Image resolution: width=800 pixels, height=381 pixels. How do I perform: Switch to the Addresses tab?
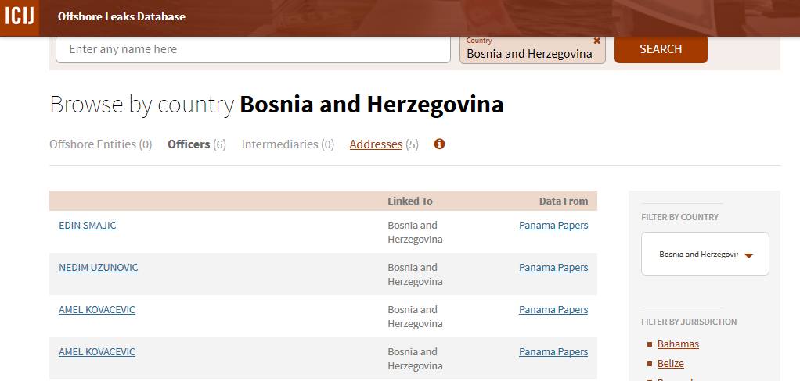tap(376, 144)
